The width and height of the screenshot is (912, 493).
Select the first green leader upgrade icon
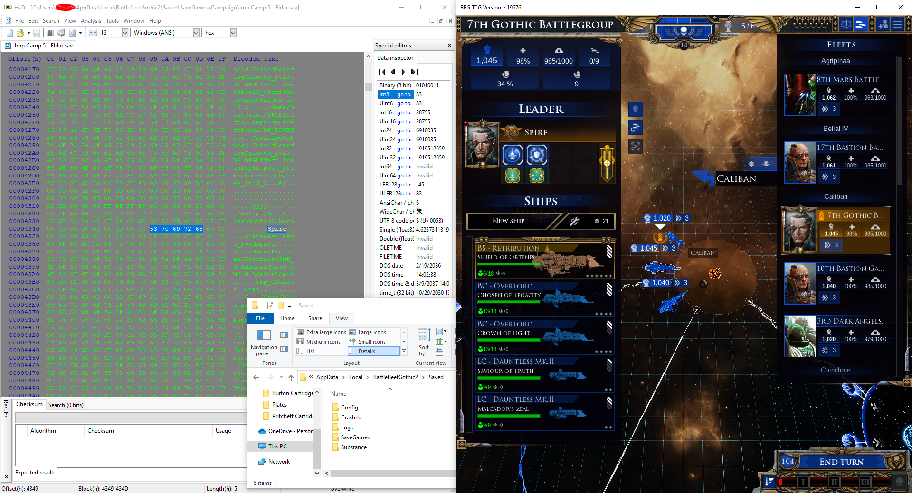click(x=512, y=176)
